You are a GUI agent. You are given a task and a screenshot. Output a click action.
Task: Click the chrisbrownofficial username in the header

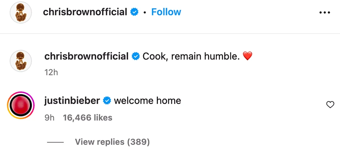(85, 12)
